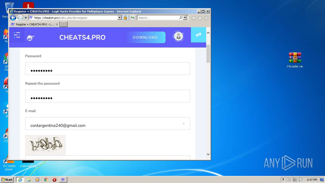This screenshot has height=183, width=325.
Task: Click the CHEATS4.PRO site title
Action: tap(82, 37)
